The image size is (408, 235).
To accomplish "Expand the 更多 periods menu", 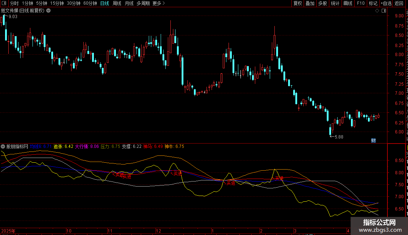I will 159,4.
